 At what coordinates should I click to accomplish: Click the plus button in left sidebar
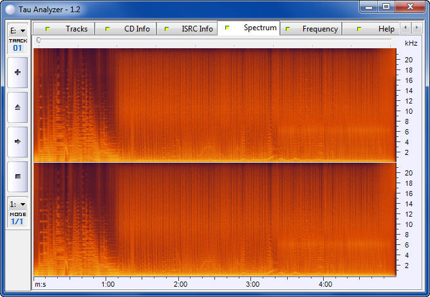[17, 73]
